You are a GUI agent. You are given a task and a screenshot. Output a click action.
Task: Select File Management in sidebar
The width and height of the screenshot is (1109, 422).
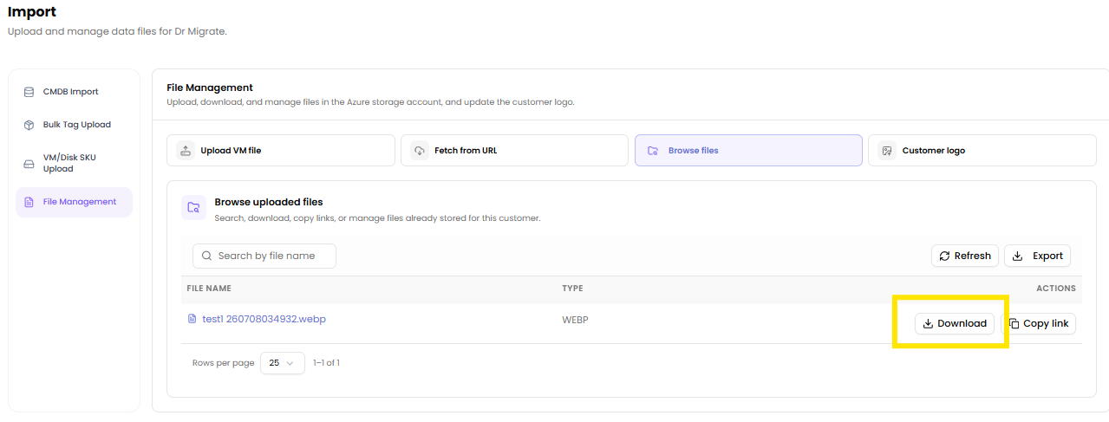pyautogui.click(x=74, y=202)
